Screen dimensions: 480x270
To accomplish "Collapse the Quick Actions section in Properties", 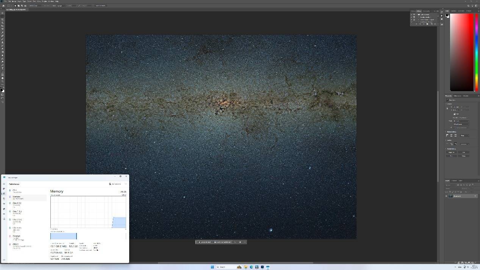I will (x=446, y=149).
